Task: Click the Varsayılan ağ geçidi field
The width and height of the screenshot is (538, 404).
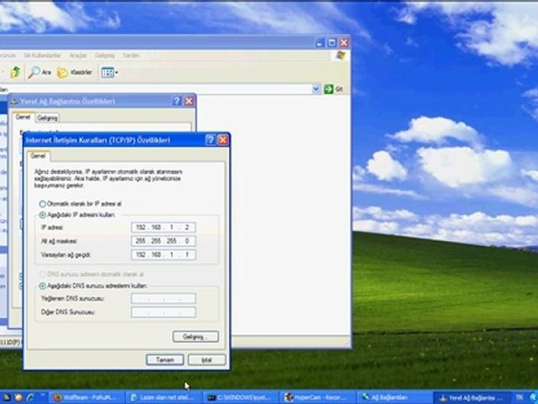Action: point(164,255)
